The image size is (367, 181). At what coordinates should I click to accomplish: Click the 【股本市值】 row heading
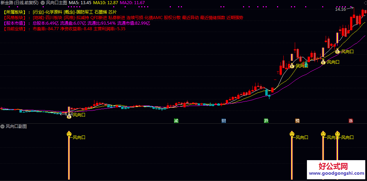coord(15,23)
